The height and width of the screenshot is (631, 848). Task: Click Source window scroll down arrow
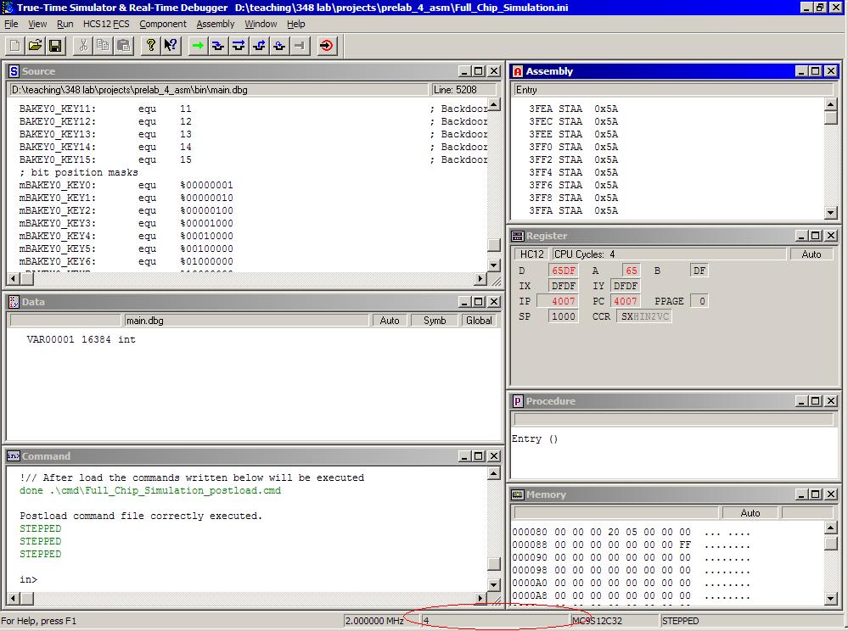[494, 265]
